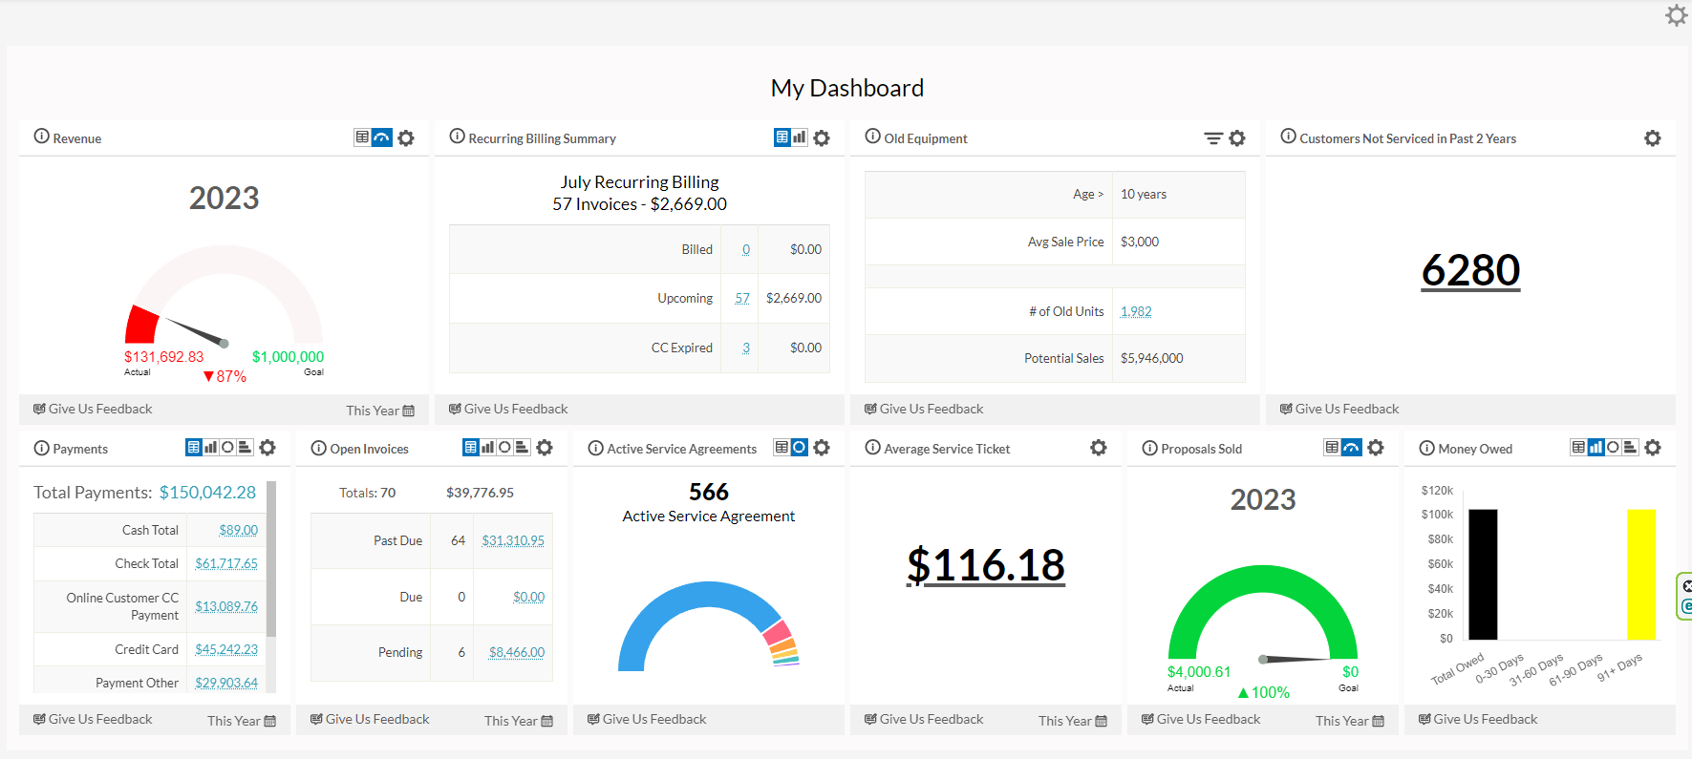The height and width of the screenshot is (759, 1692).
Task: Open This Year date selector in Proposals Sold
Action: (x=1349, y=721)
